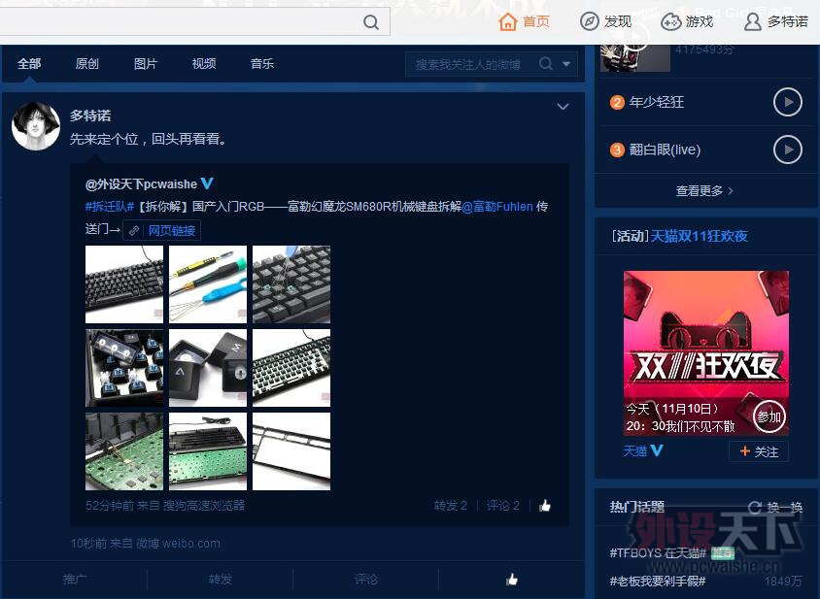View empty keyboard frame thumbnail
The image size is (820, 599).
(x=291, y=451)
